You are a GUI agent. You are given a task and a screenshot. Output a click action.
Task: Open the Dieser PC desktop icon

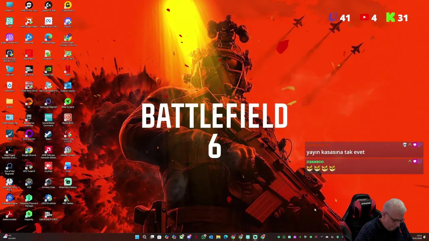[9, 6]
